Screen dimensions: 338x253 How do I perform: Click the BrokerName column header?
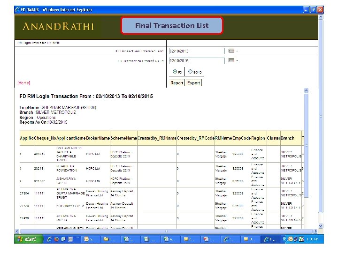coord(98,138)
